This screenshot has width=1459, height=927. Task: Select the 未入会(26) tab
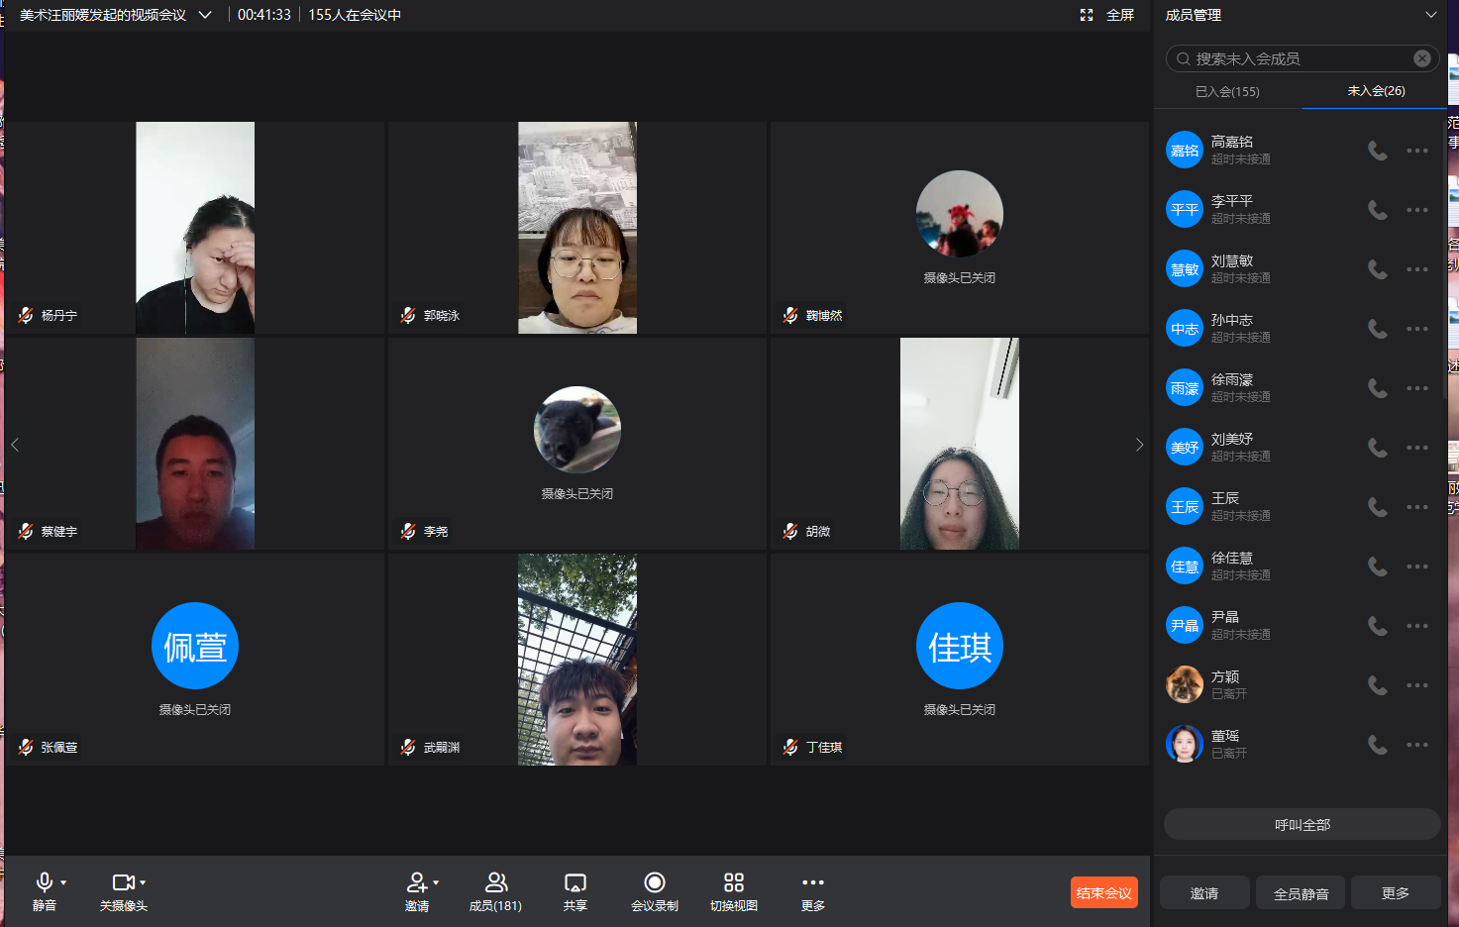[x=1376, y=91]
